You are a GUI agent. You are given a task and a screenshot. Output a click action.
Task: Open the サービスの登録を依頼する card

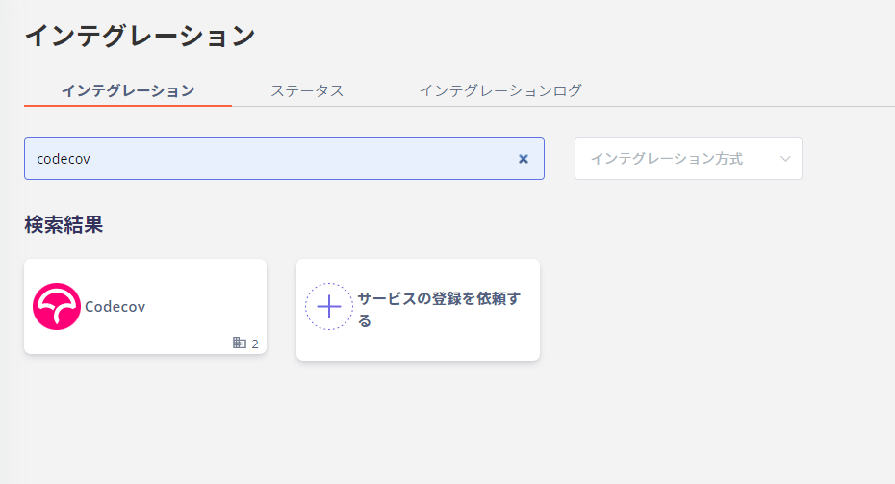(418, 309)
